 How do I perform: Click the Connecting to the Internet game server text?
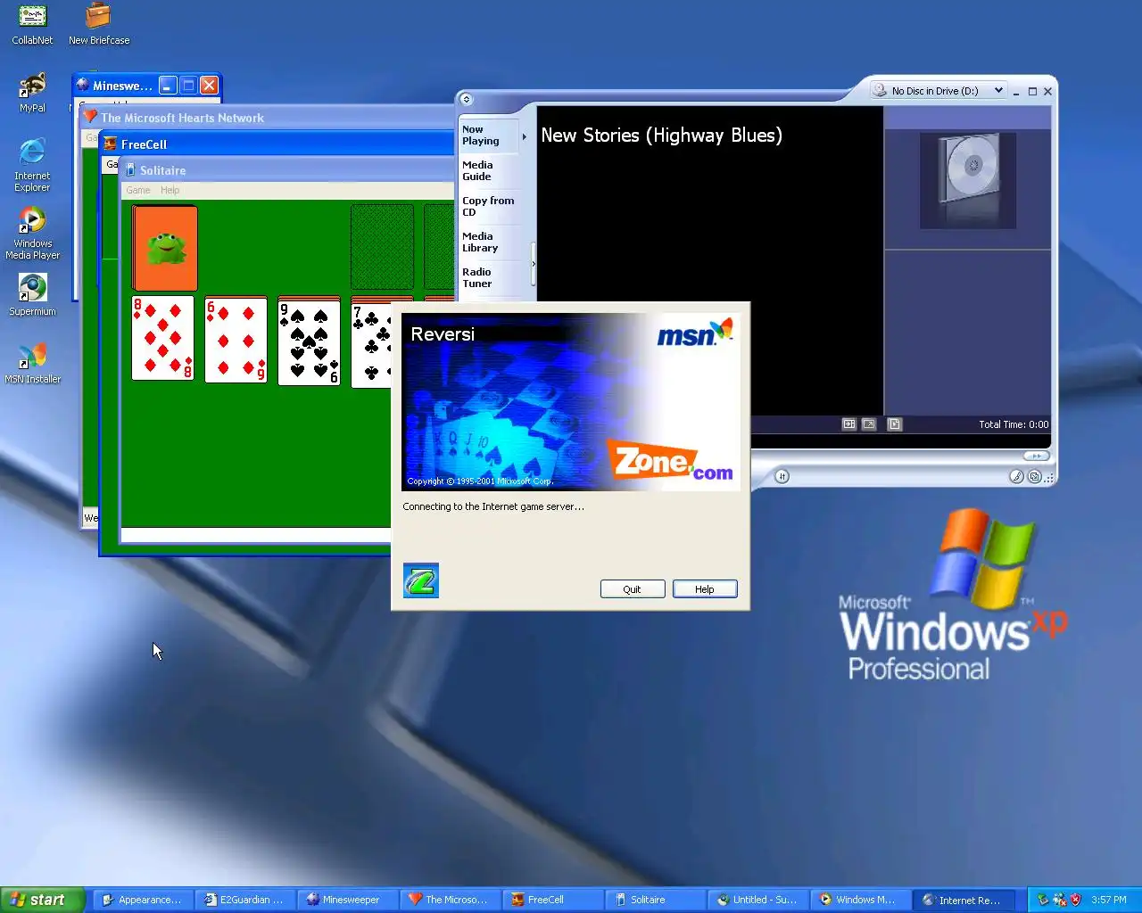493,506
